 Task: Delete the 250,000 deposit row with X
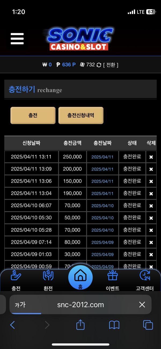click(151, 157)
